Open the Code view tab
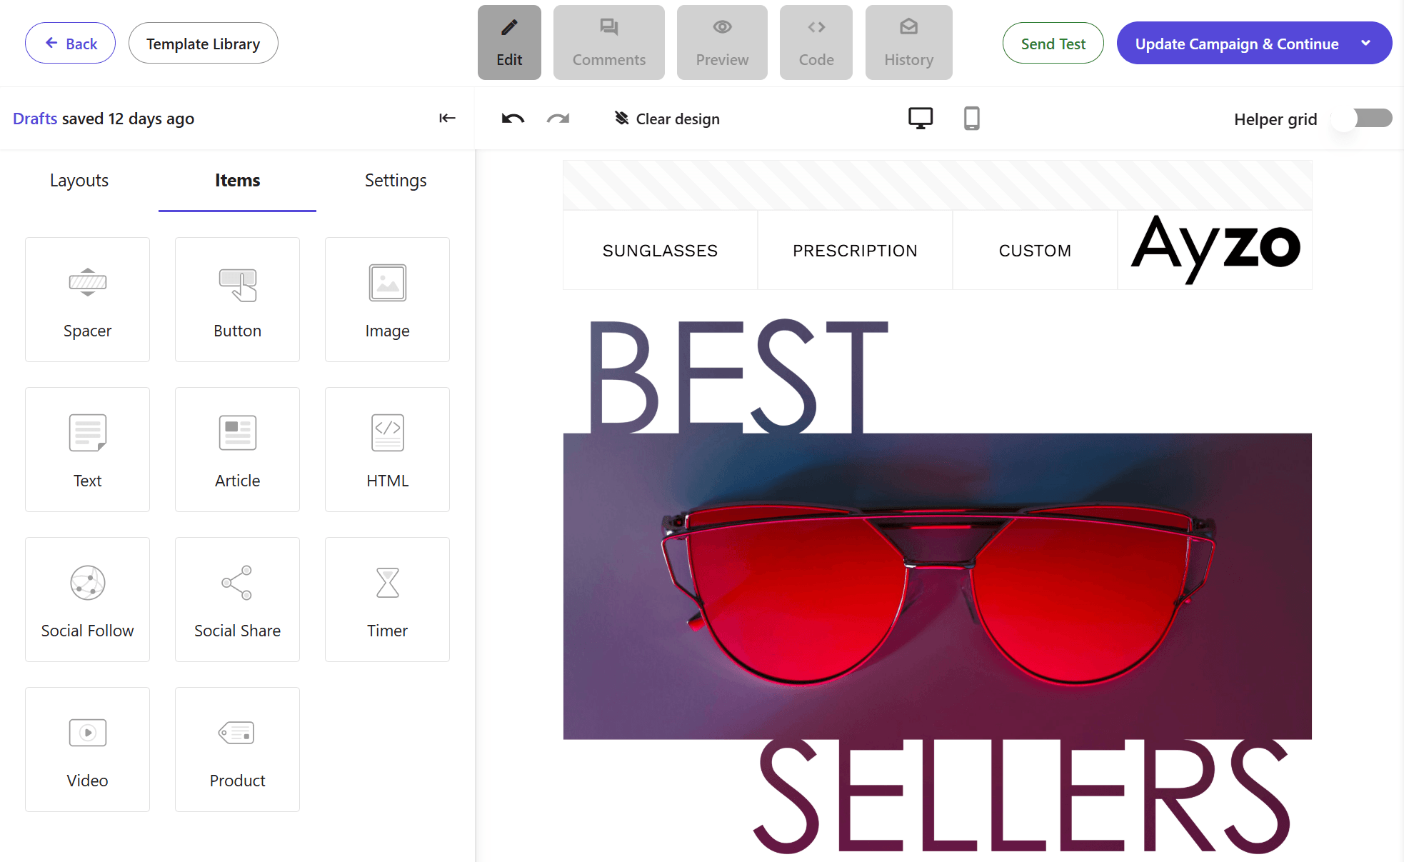The width and height of the screenshot is (1404, 862). tap(816, 43)
